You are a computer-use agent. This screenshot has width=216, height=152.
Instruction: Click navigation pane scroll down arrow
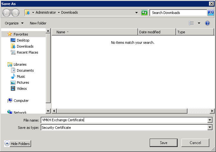tap(48, 111)
